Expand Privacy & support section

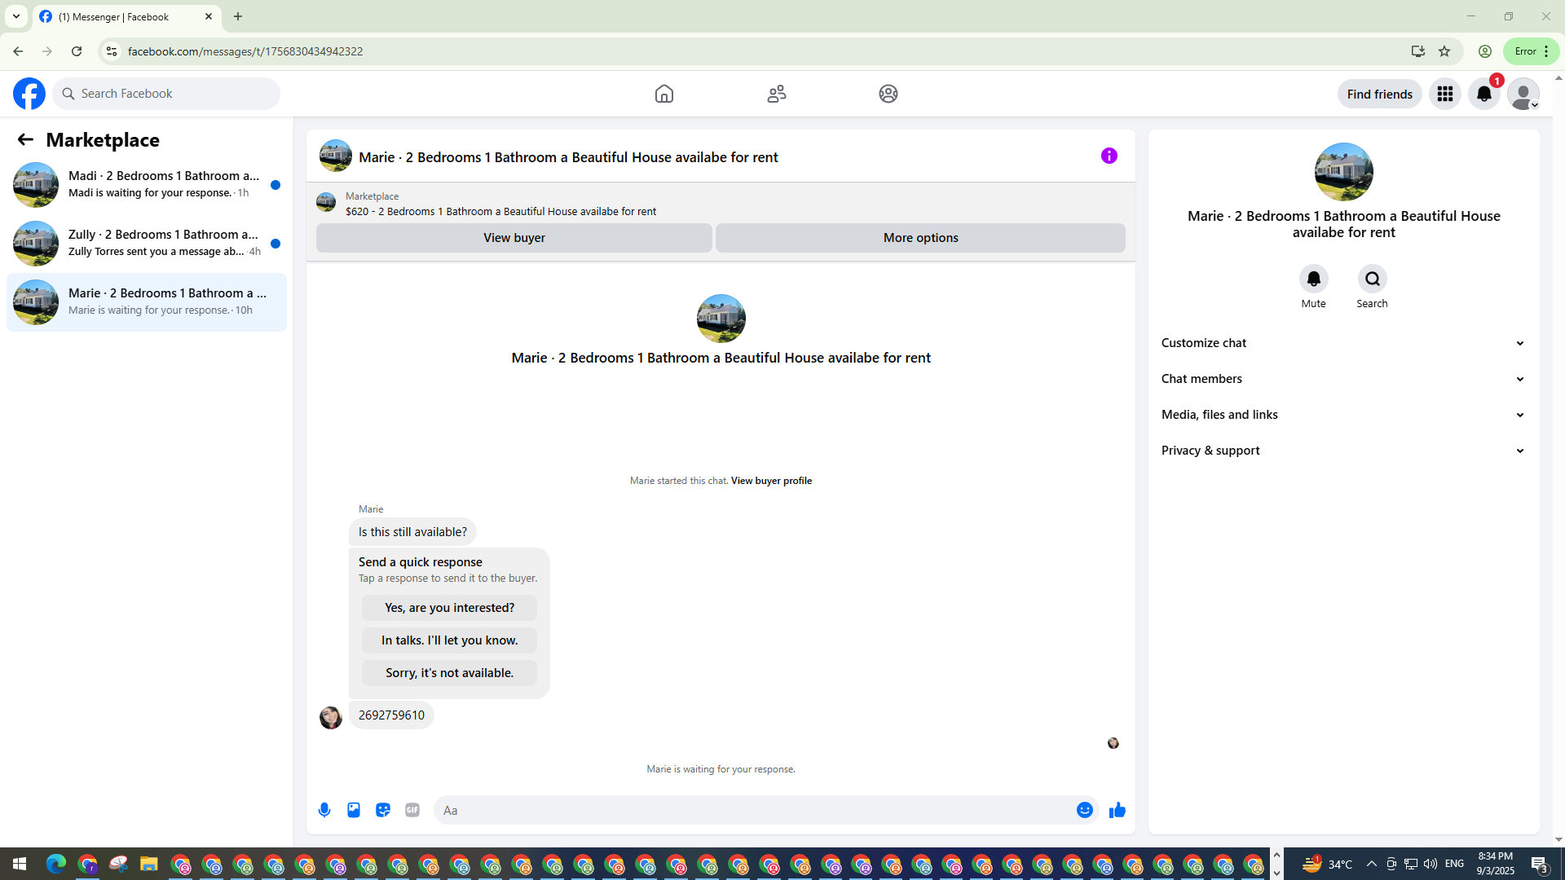point(1343,451)
